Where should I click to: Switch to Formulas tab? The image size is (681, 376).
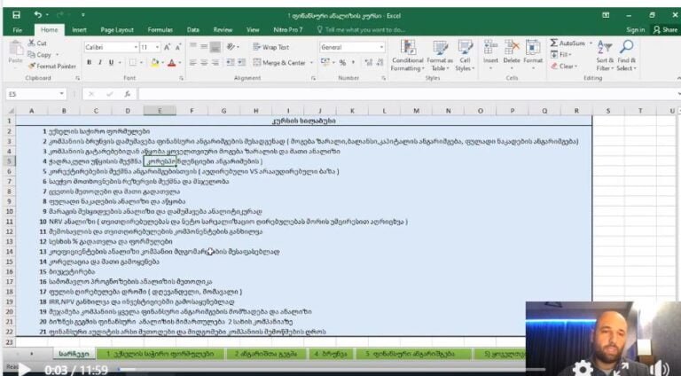pos(160,30)
